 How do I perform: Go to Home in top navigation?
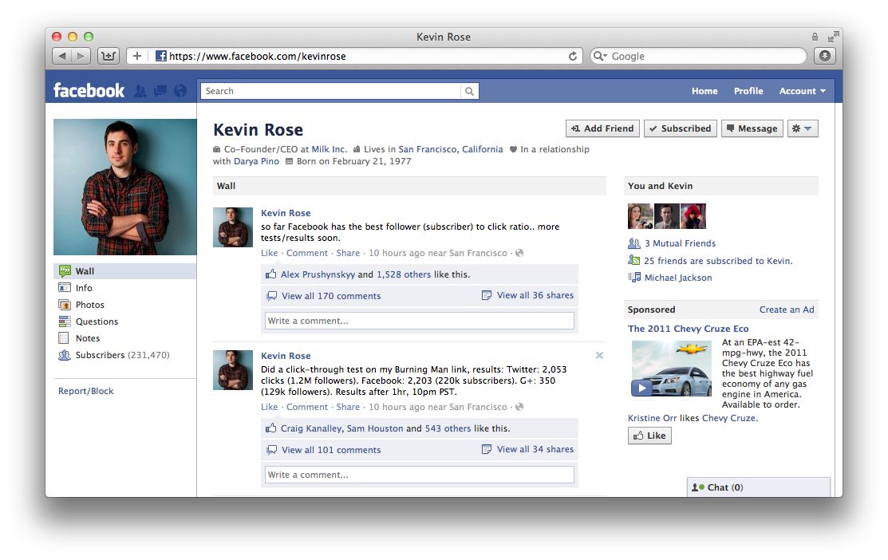[x=704, y=91]
